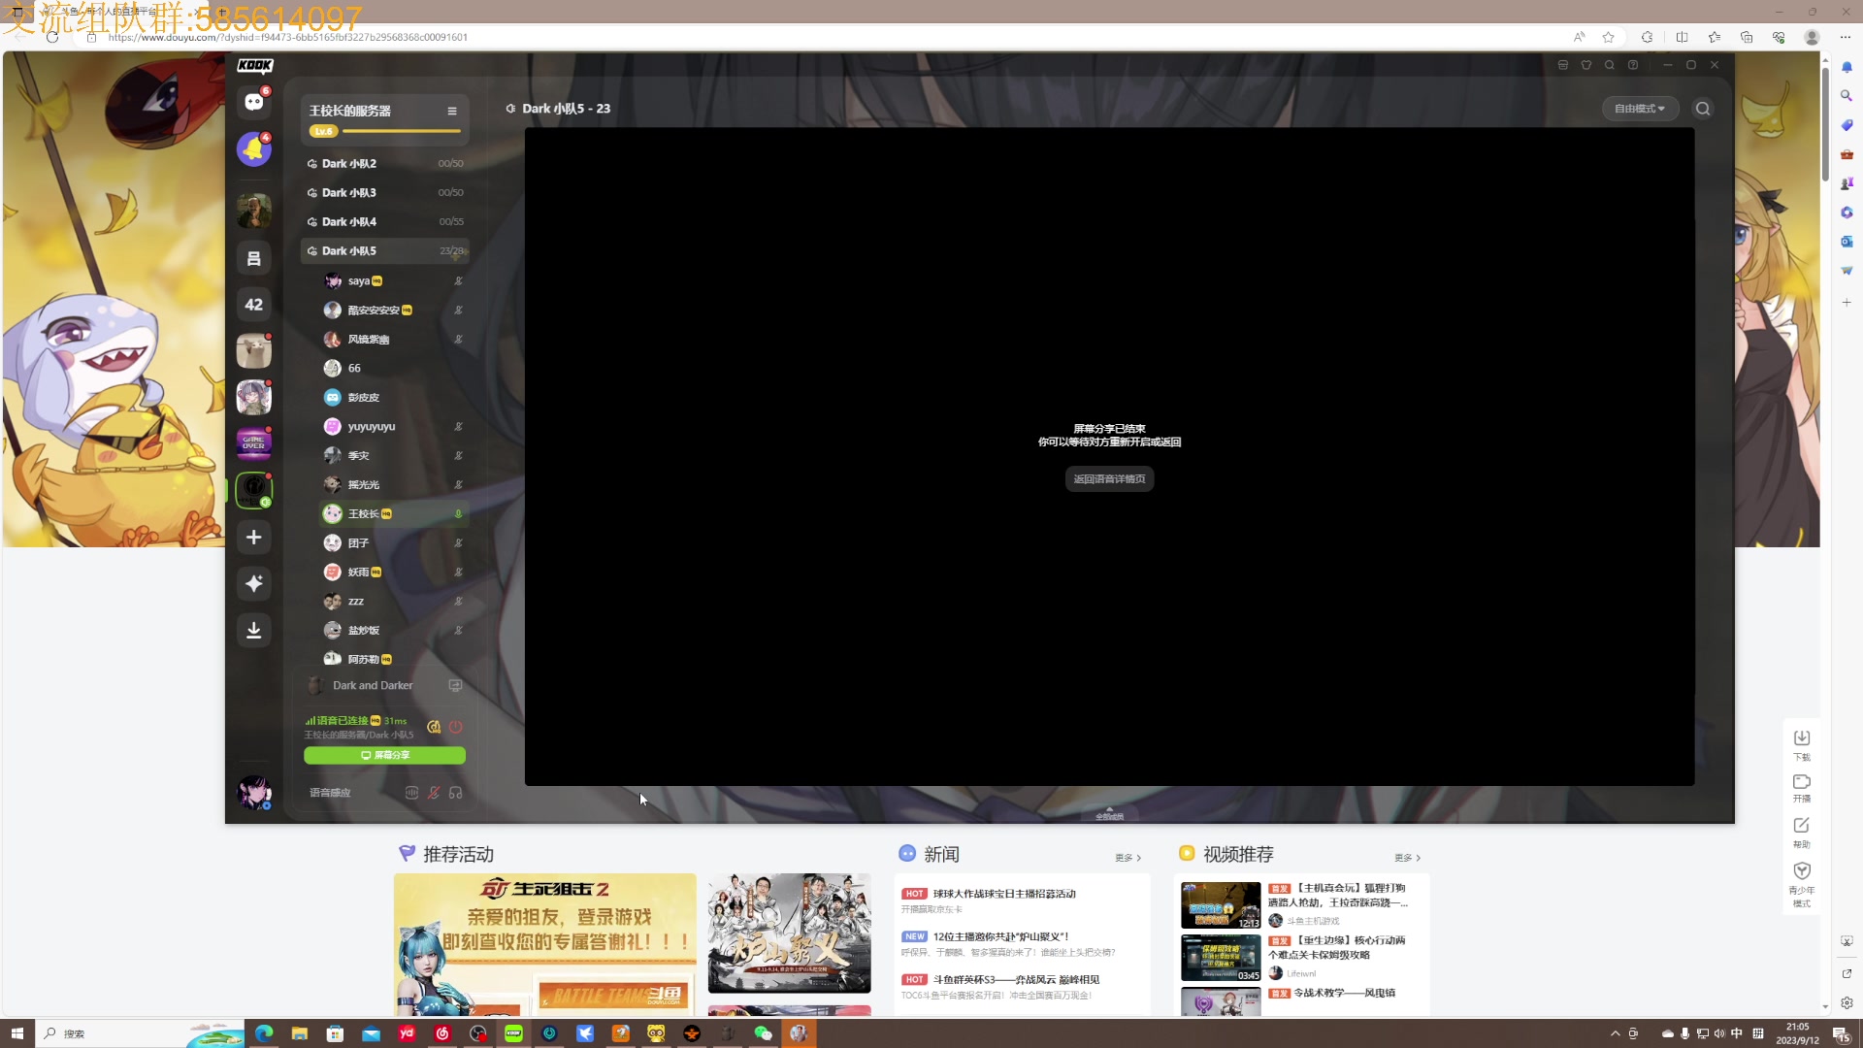Open the outfit shirt icon in title bar

(1586, 65)
